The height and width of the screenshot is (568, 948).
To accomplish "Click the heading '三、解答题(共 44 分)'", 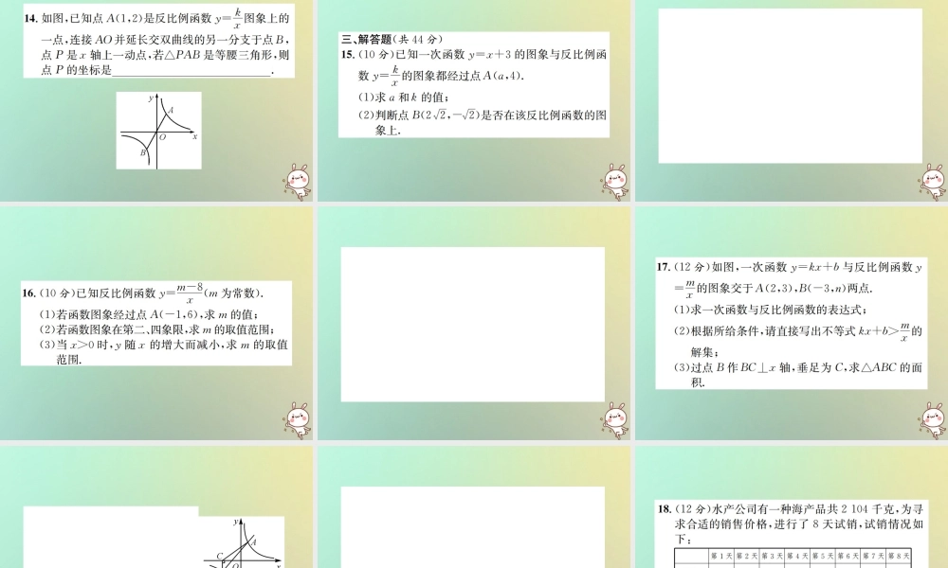I will coord(392,39).
